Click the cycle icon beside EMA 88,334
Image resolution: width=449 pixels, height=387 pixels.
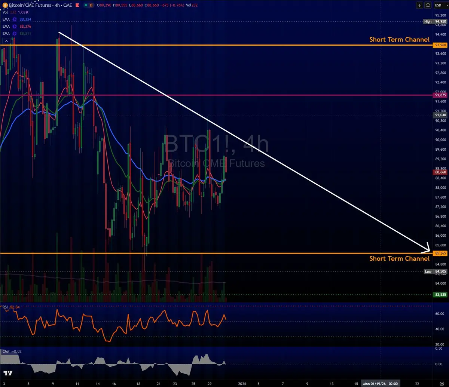(15, 19)
